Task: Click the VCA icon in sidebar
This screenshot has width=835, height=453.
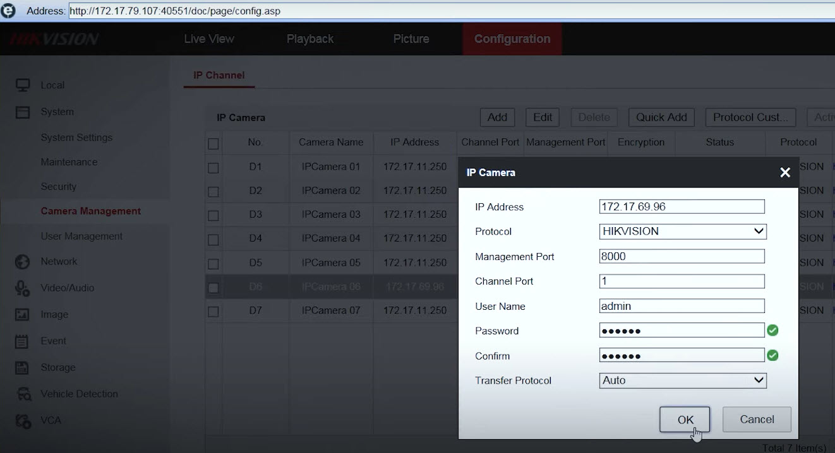Action: coord(23,421)
